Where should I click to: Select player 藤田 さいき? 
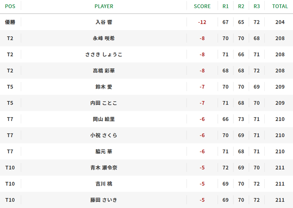coord(104,200)
